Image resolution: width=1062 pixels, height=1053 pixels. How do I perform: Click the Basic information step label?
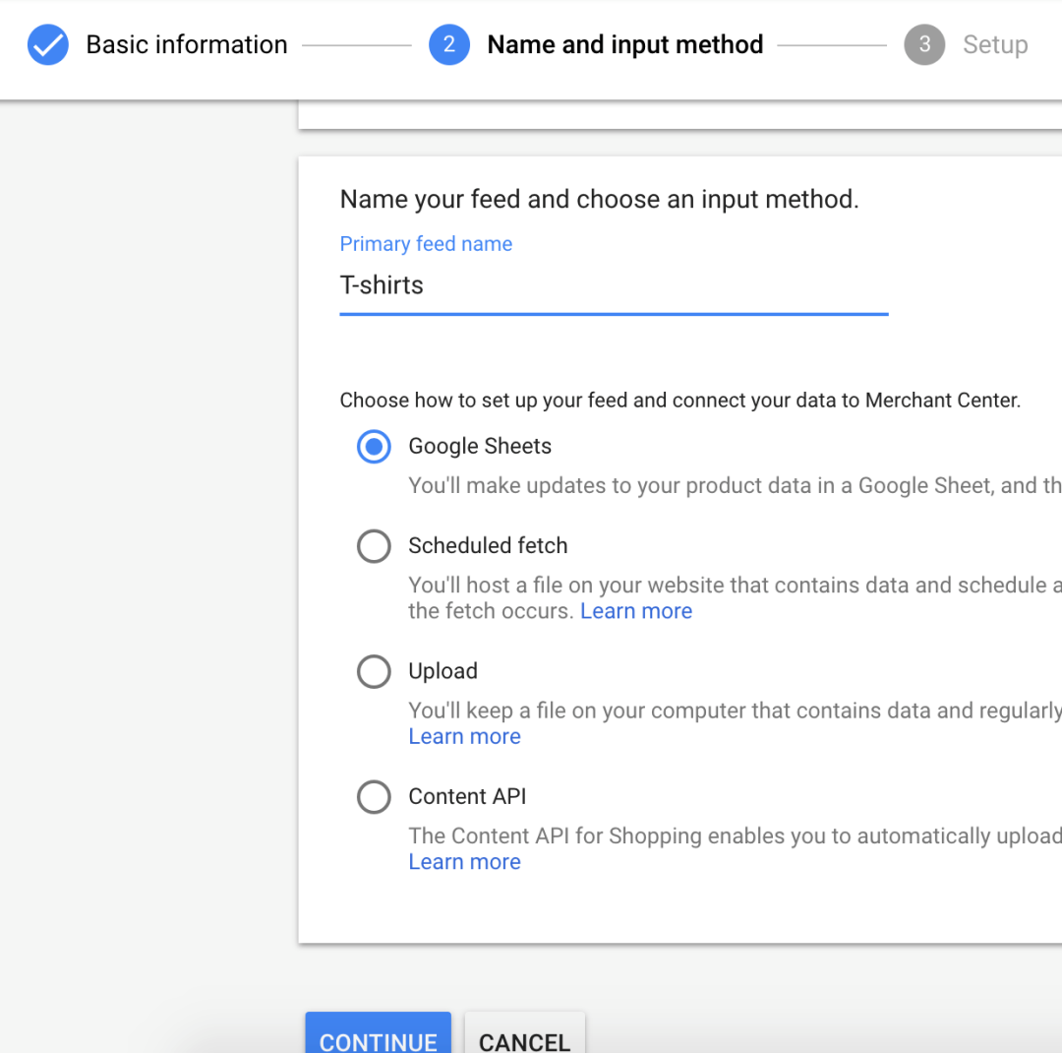[x=187, y=44]
